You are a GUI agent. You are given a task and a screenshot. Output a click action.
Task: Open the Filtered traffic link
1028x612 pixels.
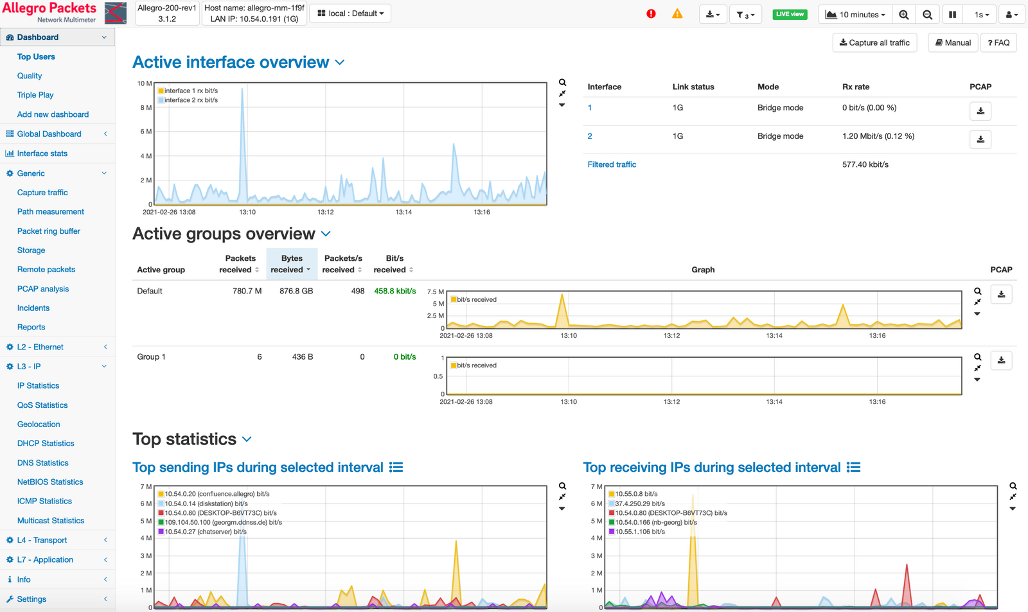[612, 164]
